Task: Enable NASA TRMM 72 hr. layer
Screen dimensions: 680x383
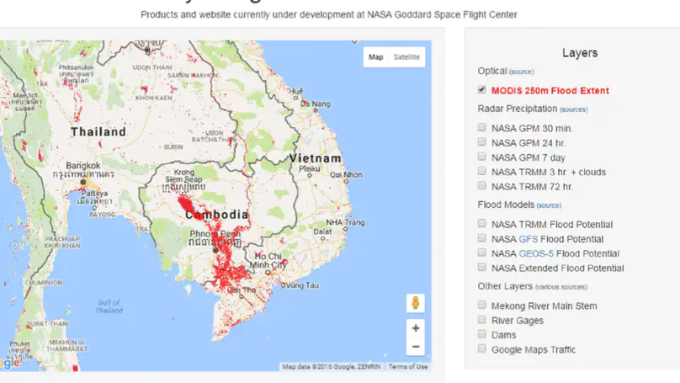Action: point(482,186)
